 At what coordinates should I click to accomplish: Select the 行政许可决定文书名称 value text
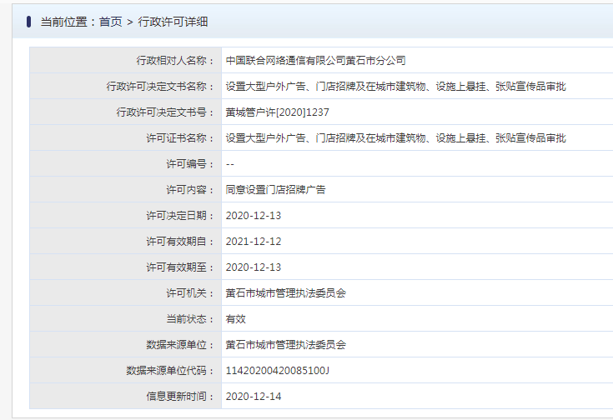pos(395,87)
